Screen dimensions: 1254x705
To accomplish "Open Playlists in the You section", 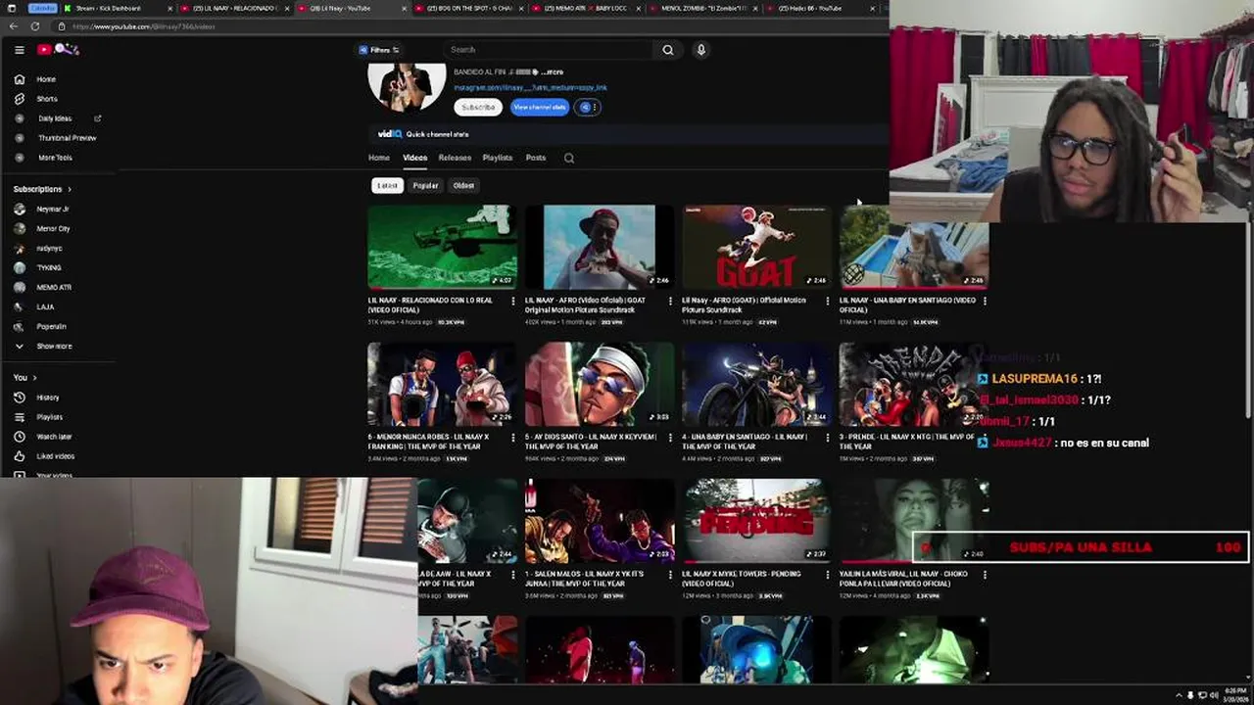I will [x=49, y=417].
